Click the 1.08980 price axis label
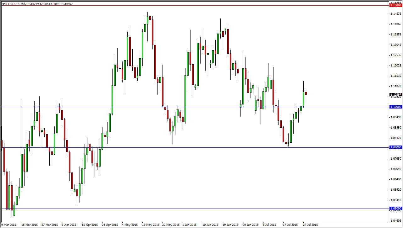Image resolution: width=403 pixels, height=228 pixels. pyautogui.click(x=396, y=128)
